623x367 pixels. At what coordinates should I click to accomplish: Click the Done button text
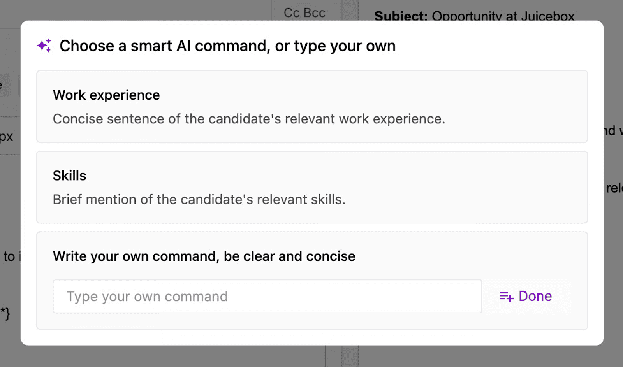tap(535, 296)
